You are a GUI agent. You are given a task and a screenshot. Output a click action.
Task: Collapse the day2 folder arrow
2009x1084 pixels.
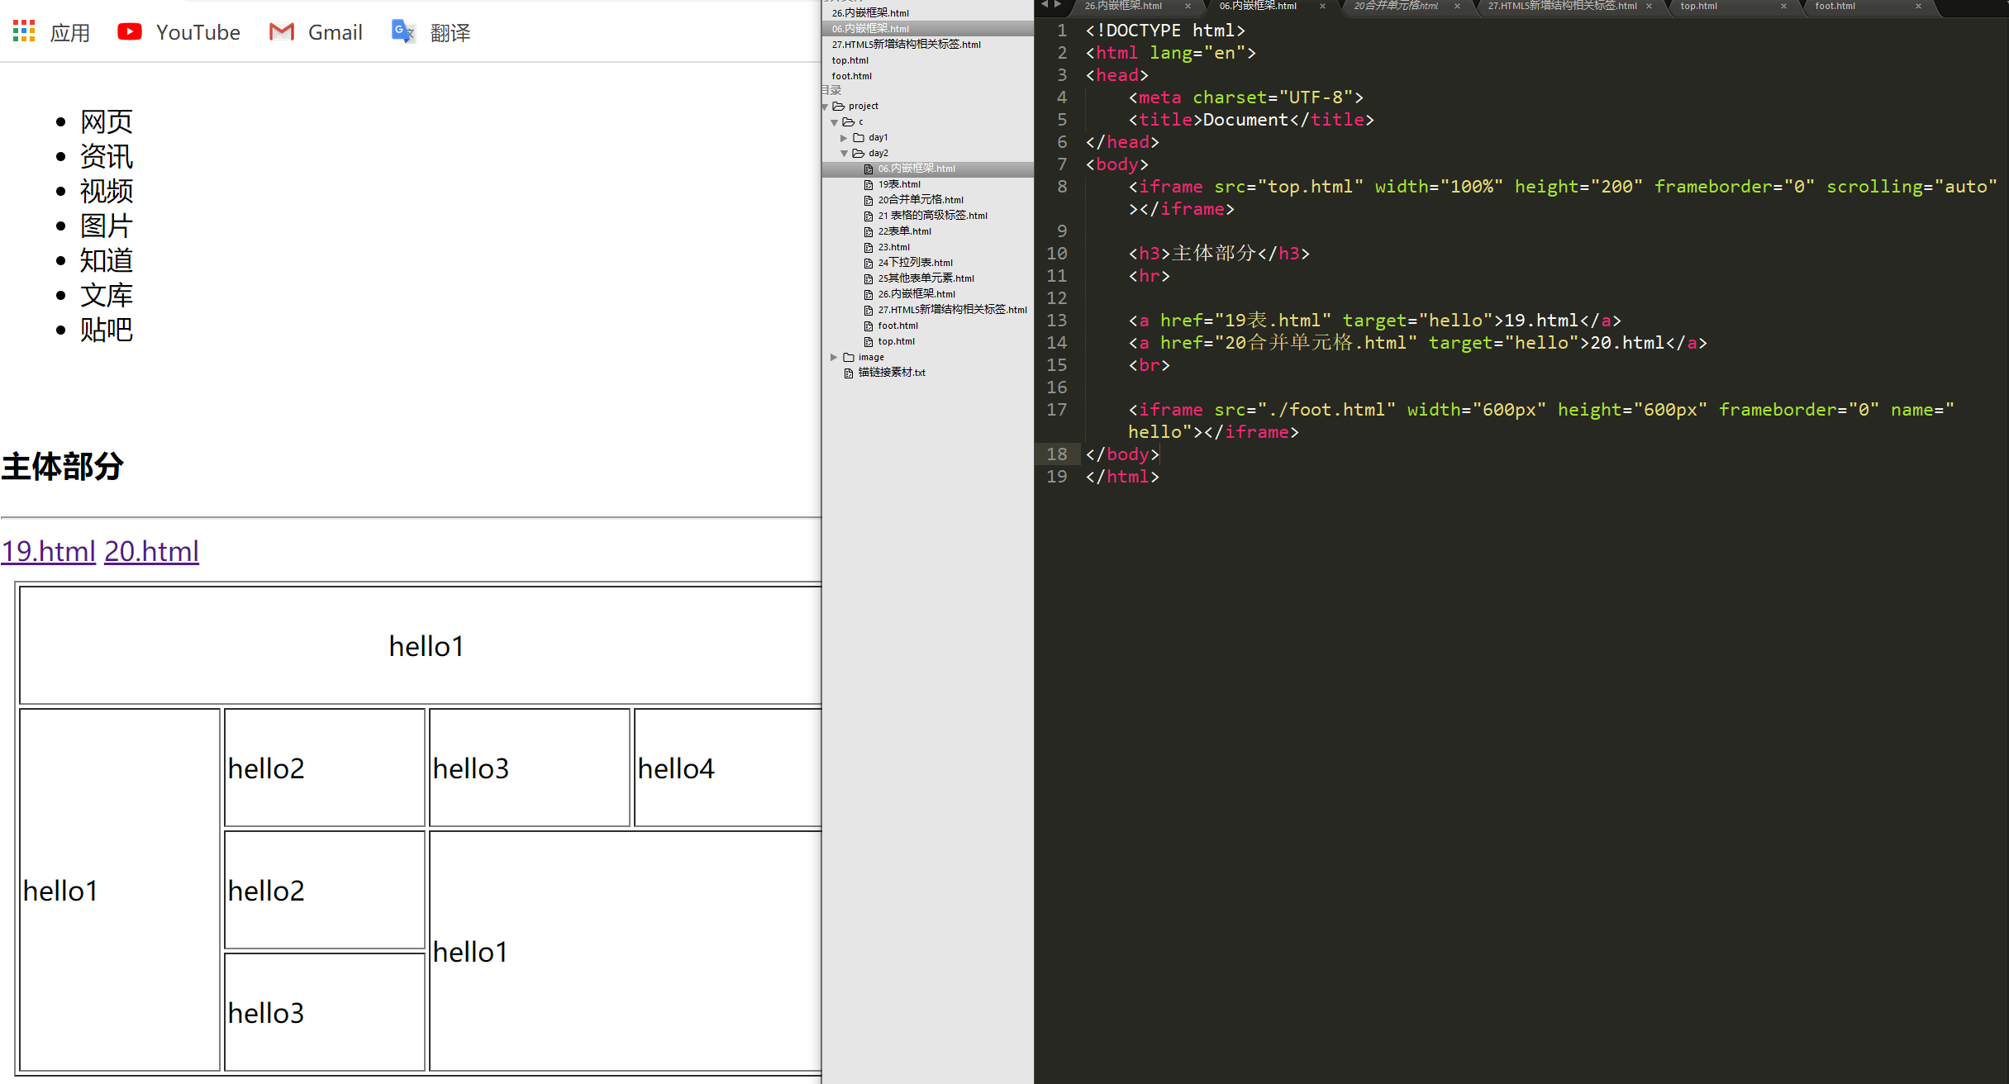pos(844,154)
